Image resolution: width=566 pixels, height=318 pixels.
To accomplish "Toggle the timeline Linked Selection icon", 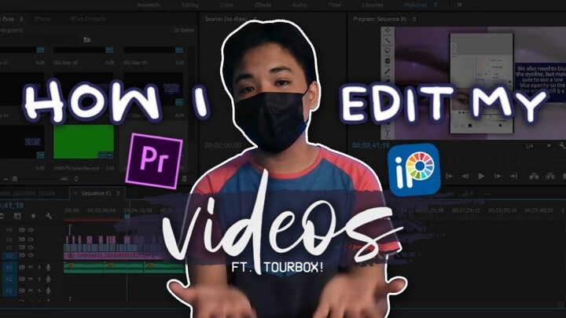I will pos(17,216).
